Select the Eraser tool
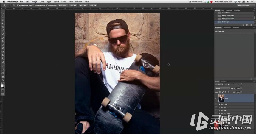256x134 pixels. point(3,48)
